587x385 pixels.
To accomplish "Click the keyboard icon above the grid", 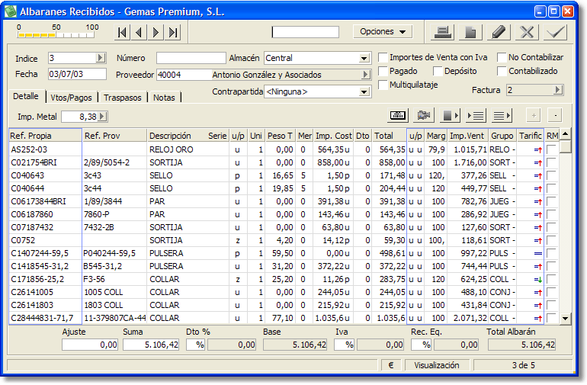I will [398, 116].
